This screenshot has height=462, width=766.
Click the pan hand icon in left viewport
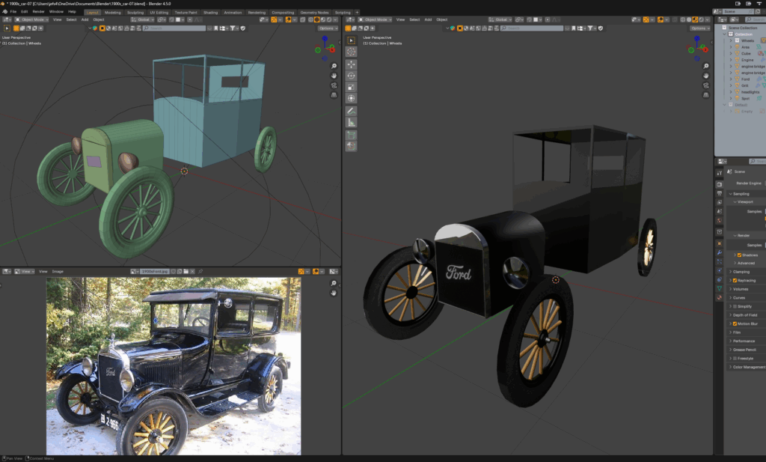[334, 76]
